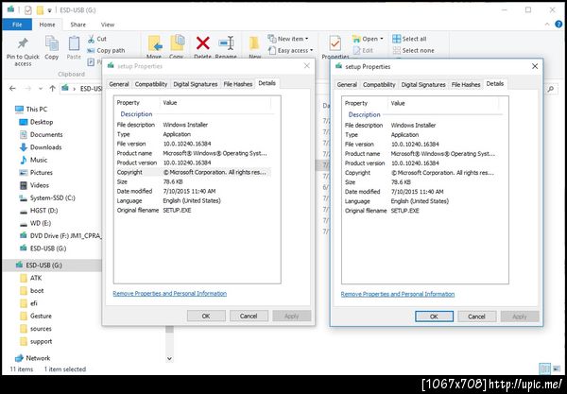The height and width of the screenshot is (394, 567).
Task: Click the Move to folder icon
Action: (154, 44)
